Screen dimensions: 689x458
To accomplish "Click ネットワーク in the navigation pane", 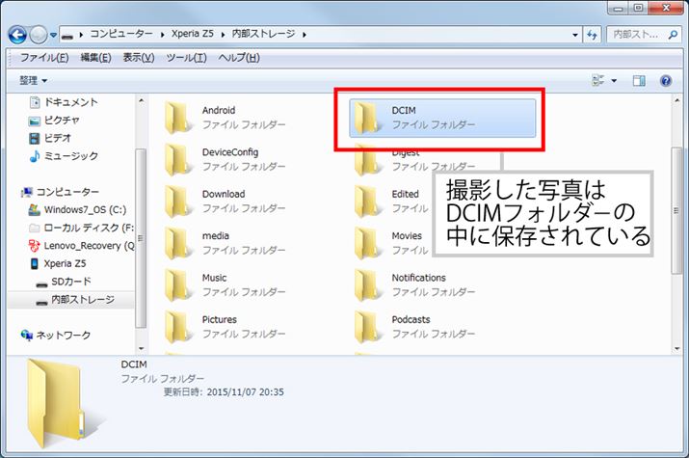I will point(63,335).
